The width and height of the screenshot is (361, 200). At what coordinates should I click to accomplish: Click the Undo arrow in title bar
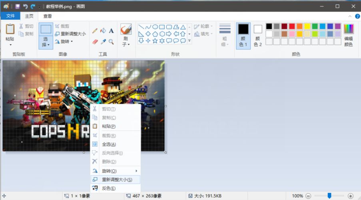point(25,6)
